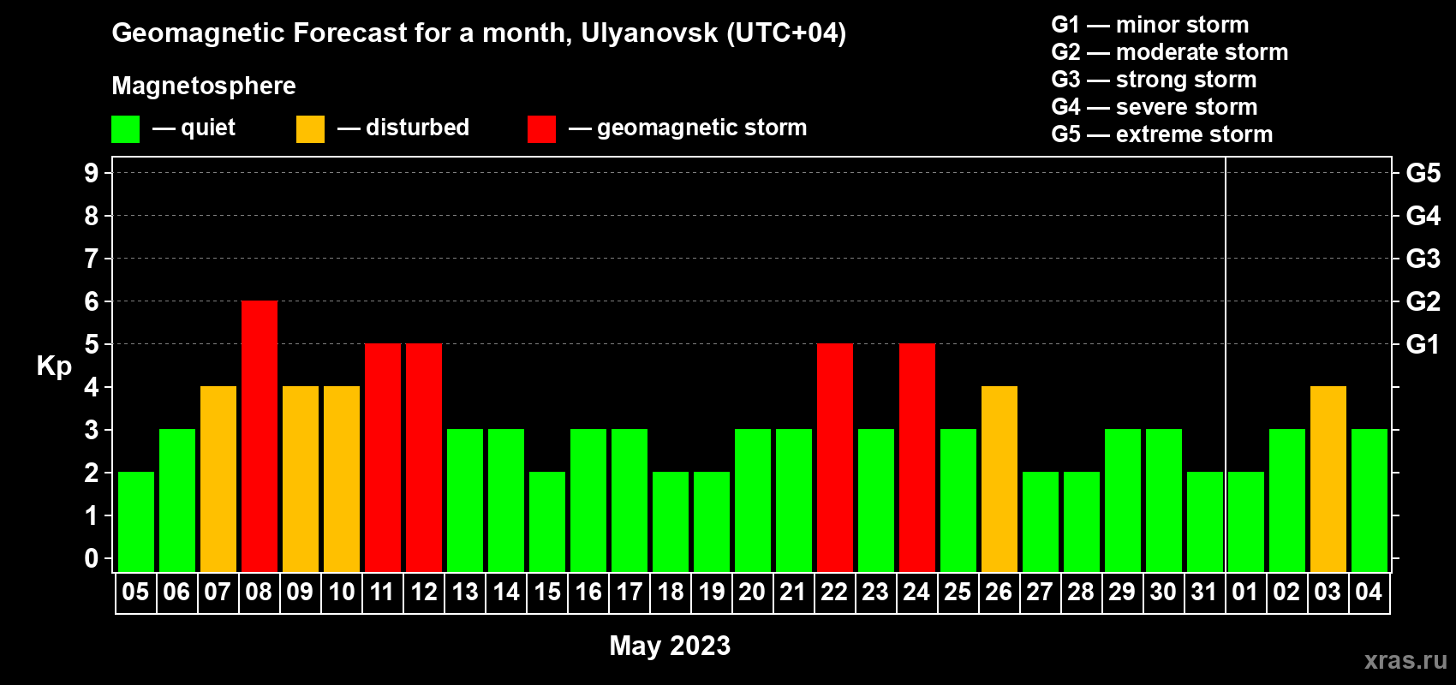Viewport: 1456px width, 685px height.
Task: Click date label 02 on the axis
Action: tap(1286, 593)
